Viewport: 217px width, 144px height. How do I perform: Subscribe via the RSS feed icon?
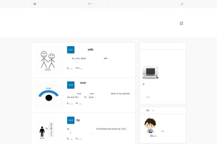click(x=181, y=23)
